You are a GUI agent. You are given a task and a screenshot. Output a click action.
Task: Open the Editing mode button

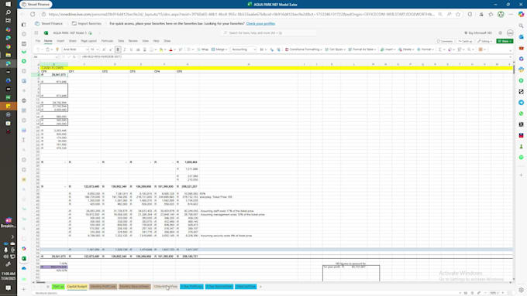(485, 41)
